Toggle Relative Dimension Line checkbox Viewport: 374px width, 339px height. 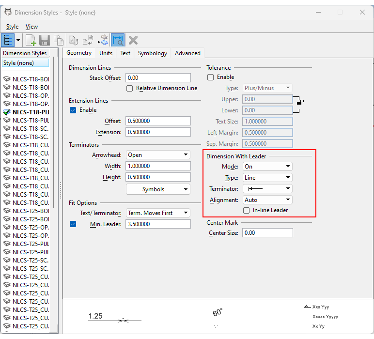coord(129,89)
